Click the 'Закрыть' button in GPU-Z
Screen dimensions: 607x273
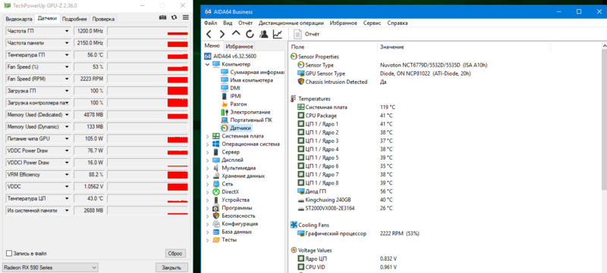pos(171,268)
